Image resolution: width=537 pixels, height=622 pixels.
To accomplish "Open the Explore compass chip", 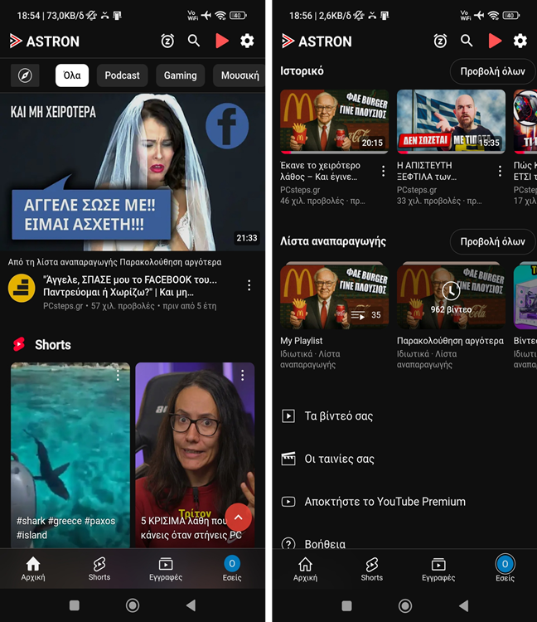I will tap(25, 75).
